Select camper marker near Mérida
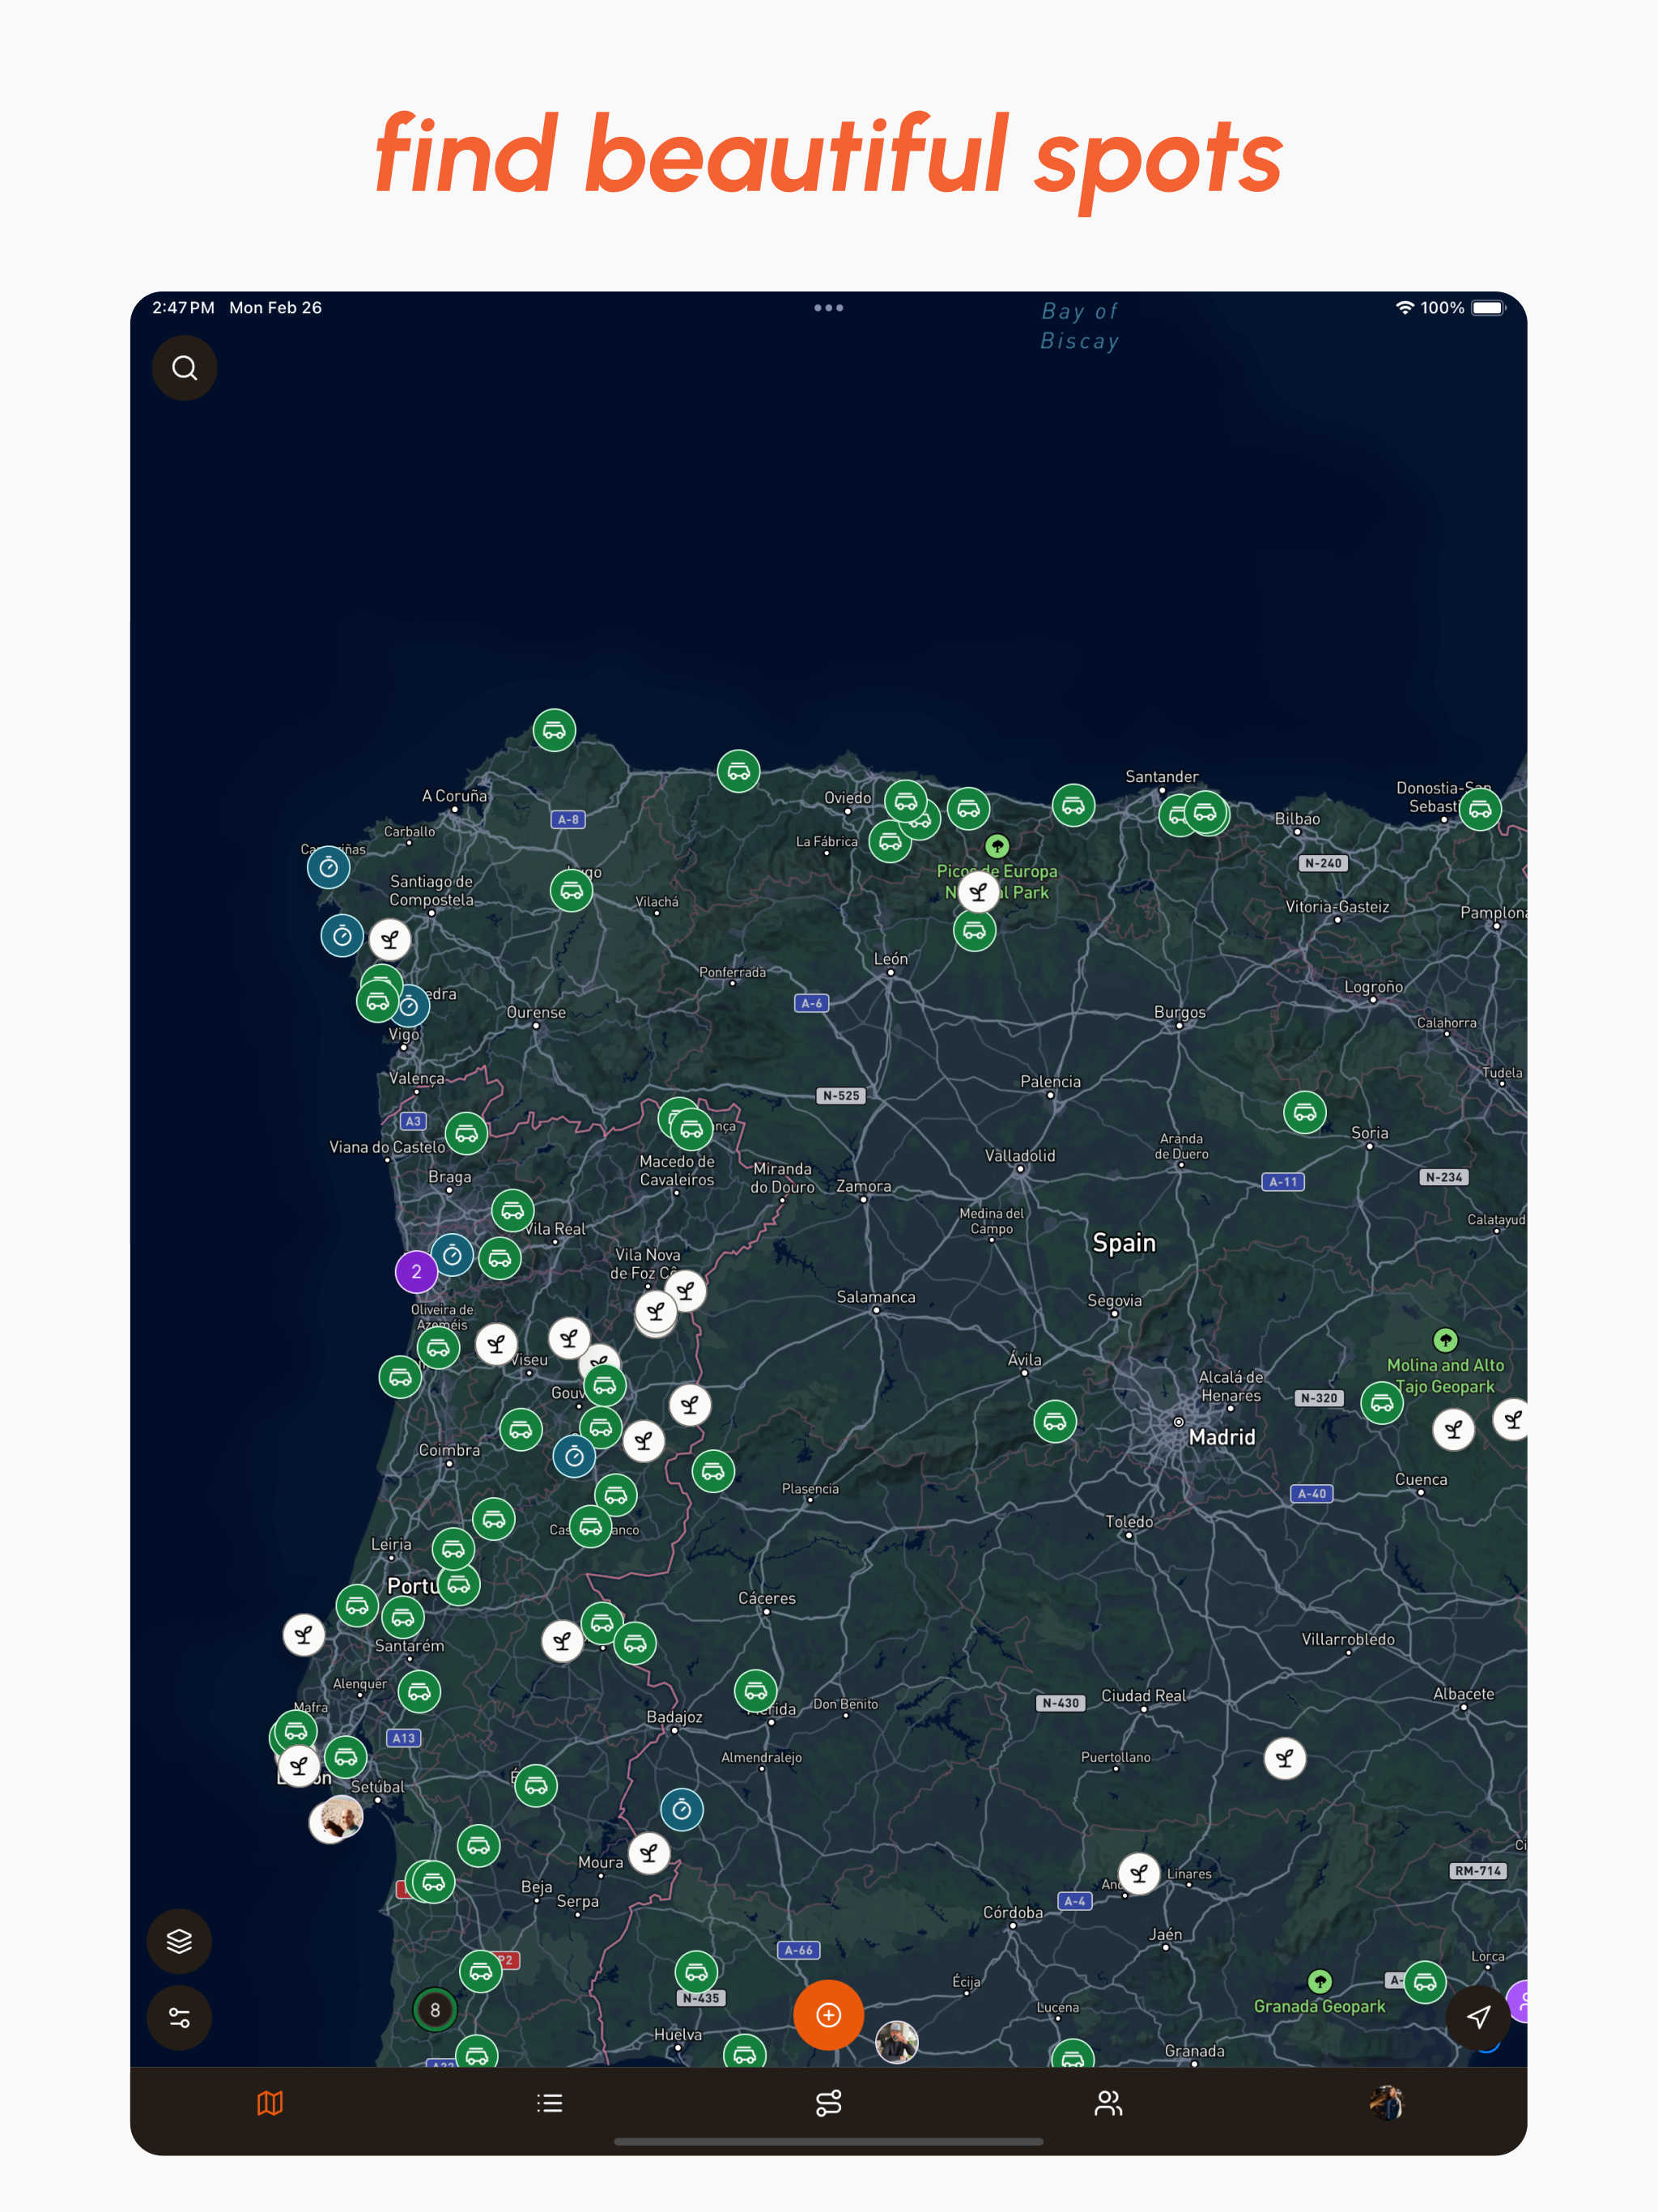1658x2212 pixels. click(756, 1691)
